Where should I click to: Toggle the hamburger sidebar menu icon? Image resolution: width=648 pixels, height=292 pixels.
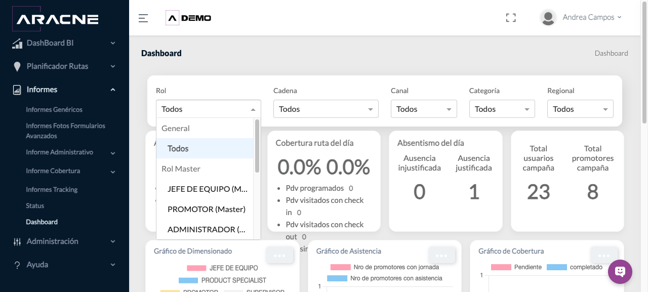pos(143,18)
